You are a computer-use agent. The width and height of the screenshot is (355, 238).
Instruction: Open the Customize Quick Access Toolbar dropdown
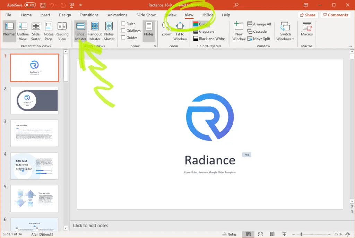coord(80,5)
